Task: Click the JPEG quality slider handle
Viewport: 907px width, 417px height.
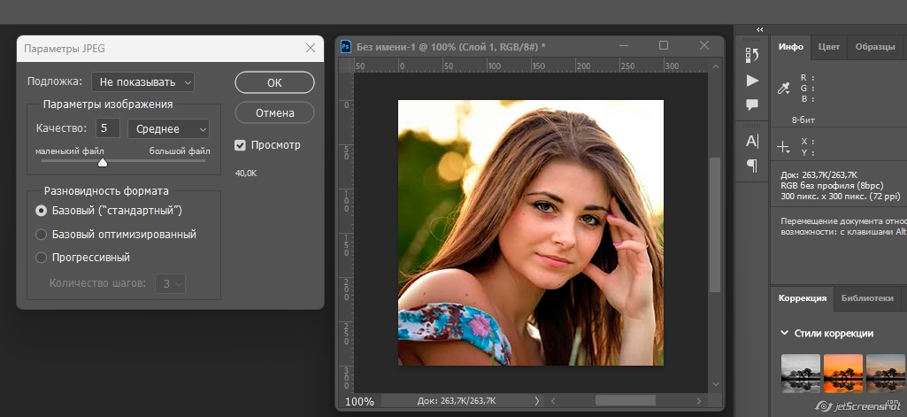Action: pyautogui.click(x=103, y=162)
